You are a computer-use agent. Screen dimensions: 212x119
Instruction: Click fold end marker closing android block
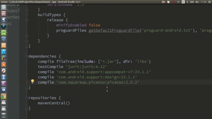pyautogui.click(x=27, y=46)
